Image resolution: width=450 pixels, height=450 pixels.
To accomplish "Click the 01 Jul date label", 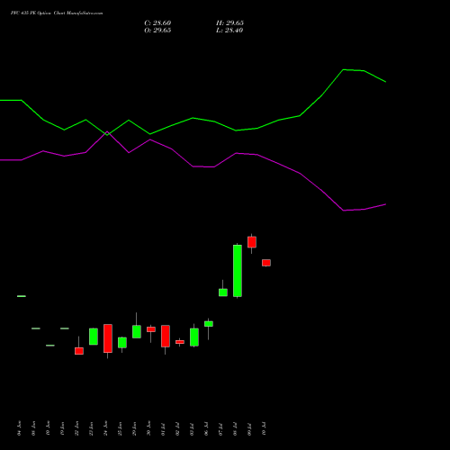I will pos(164,428).
